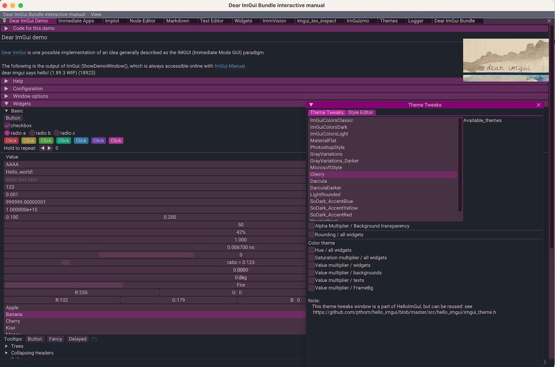
Task: Switch to the Text Editor tab
Action: 212,21
